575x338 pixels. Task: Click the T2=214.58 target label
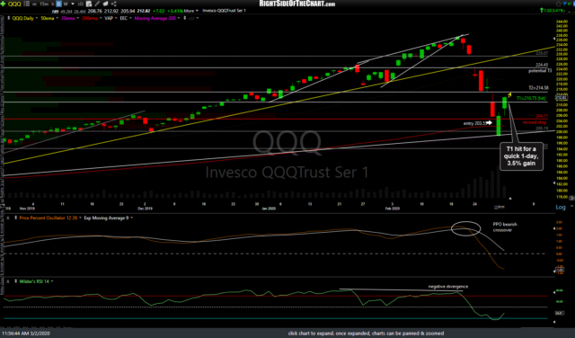pos(538,88)
